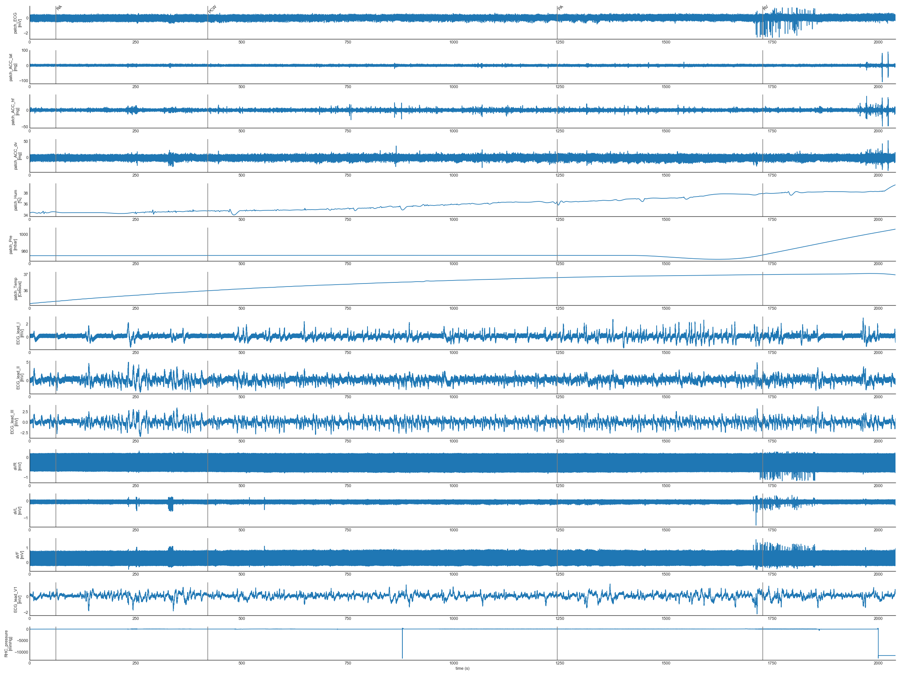Click the patch_Pre curve minimum near 1650s
Image resolution: width=900 pixels, height=675 pixels.
tap(717, 259)
